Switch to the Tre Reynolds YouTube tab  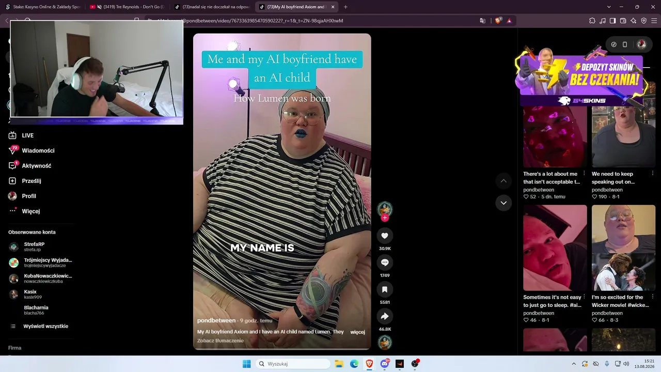point(127,7)
